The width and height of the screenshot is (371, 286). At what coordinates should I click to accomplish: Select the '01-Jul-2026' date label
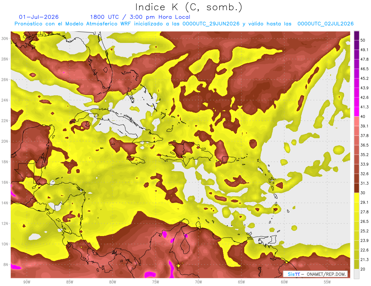[39, 17]
